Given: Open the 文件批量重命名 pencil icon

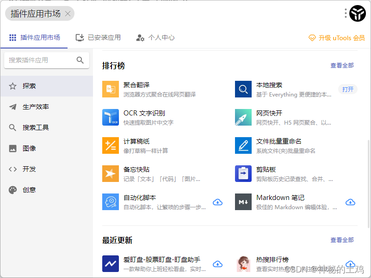Looking at the screenshot, I should tap(243, 145).
